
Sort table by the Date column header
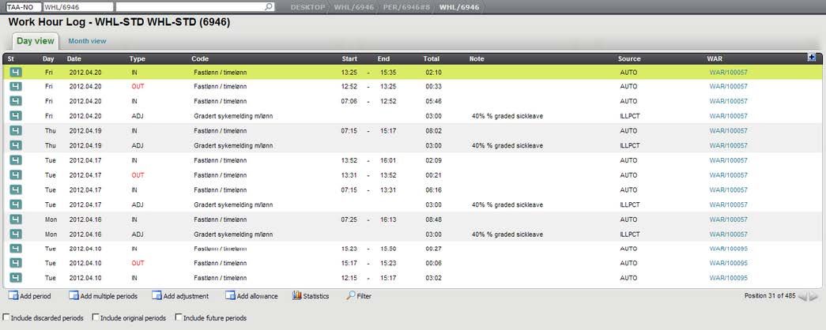74,59
